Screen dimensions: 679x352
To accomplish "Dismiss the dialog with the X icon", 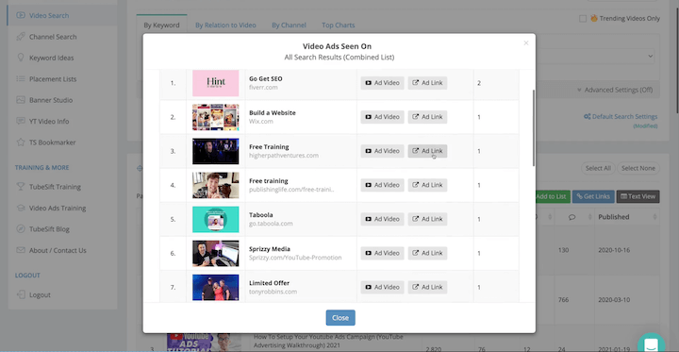I will click(526, 42).
